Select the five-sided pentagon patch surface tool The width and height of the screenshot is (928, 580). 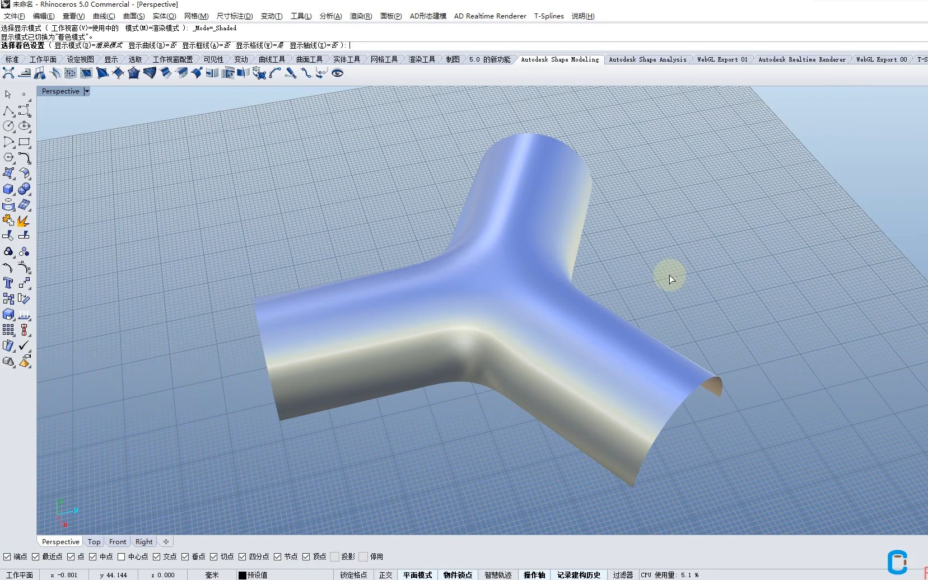(134, 73)
